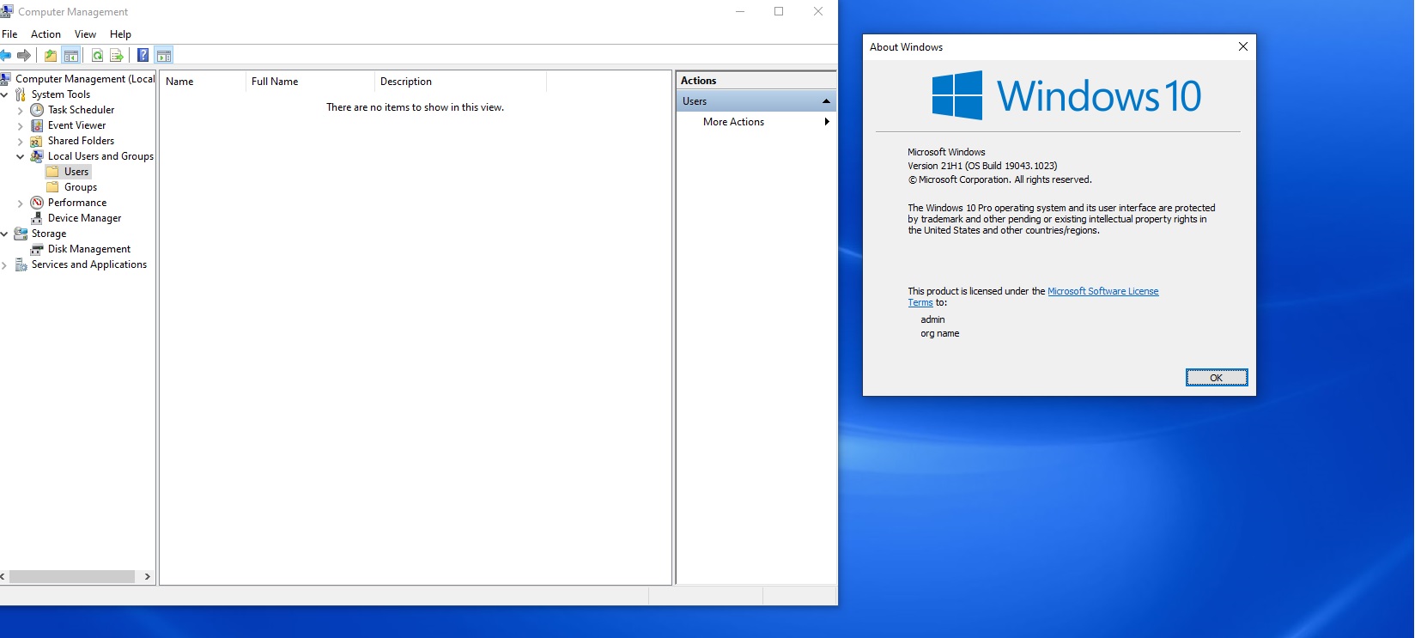
Task: Open the Terms link in About Windows
Action: click(x=920, y=302)
